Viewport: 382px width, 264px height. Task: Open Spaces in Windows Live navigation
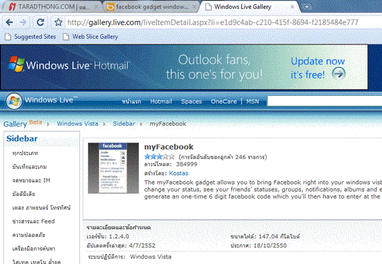[192, 101]
